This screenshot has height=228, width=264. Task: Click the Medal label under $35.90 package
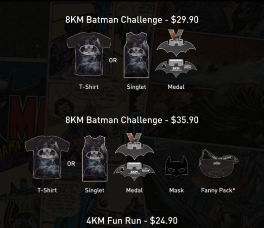coord(134,190)
